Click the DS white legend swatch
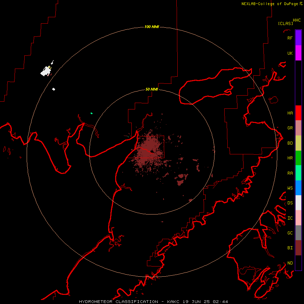The width and height of the screenshot is (304, 304). [298, 203]
